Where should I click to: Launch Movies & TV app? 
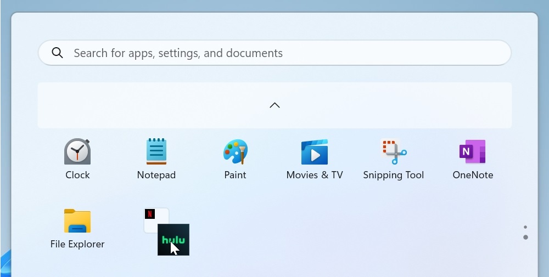pos(315,152)
